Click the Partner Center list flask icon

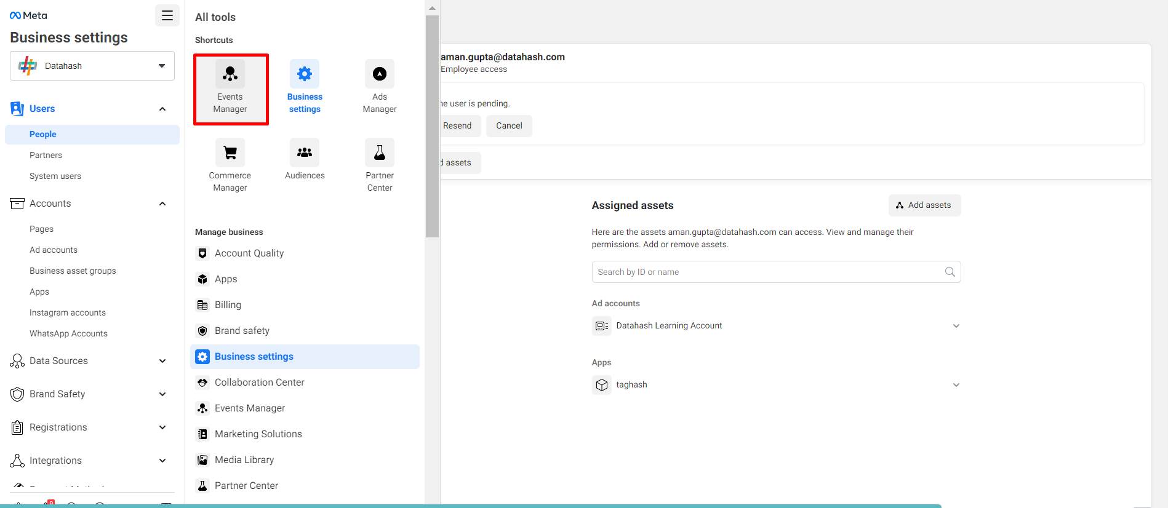click(202, 486)
